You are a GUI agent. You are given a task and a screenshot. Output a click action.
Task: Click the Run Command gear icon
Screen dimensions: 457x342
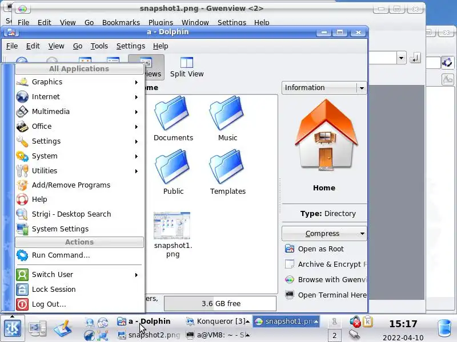[22, 255]
